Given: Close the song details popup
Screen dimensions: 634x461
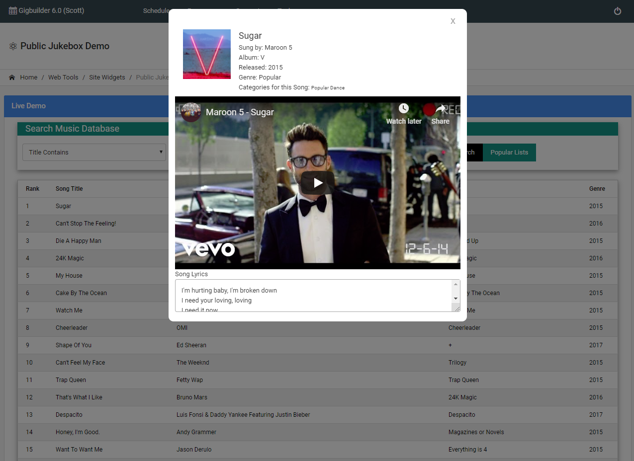Looking at the screenshot, I should (x=453, y=21).
